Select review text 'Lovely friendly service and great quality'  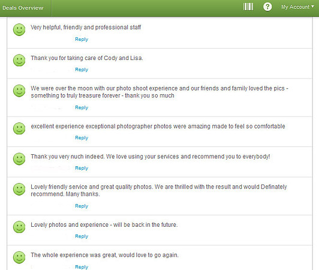click(x=159, y=190)
